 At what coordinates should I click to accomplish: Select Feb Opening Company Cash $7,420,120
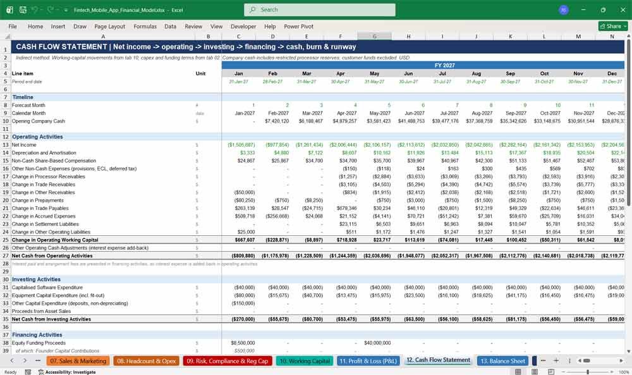click(x=273, y=121)
